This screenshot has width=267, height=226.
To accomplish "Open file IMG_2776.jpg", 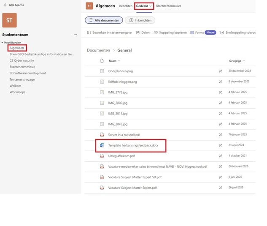I will [118, 92].
